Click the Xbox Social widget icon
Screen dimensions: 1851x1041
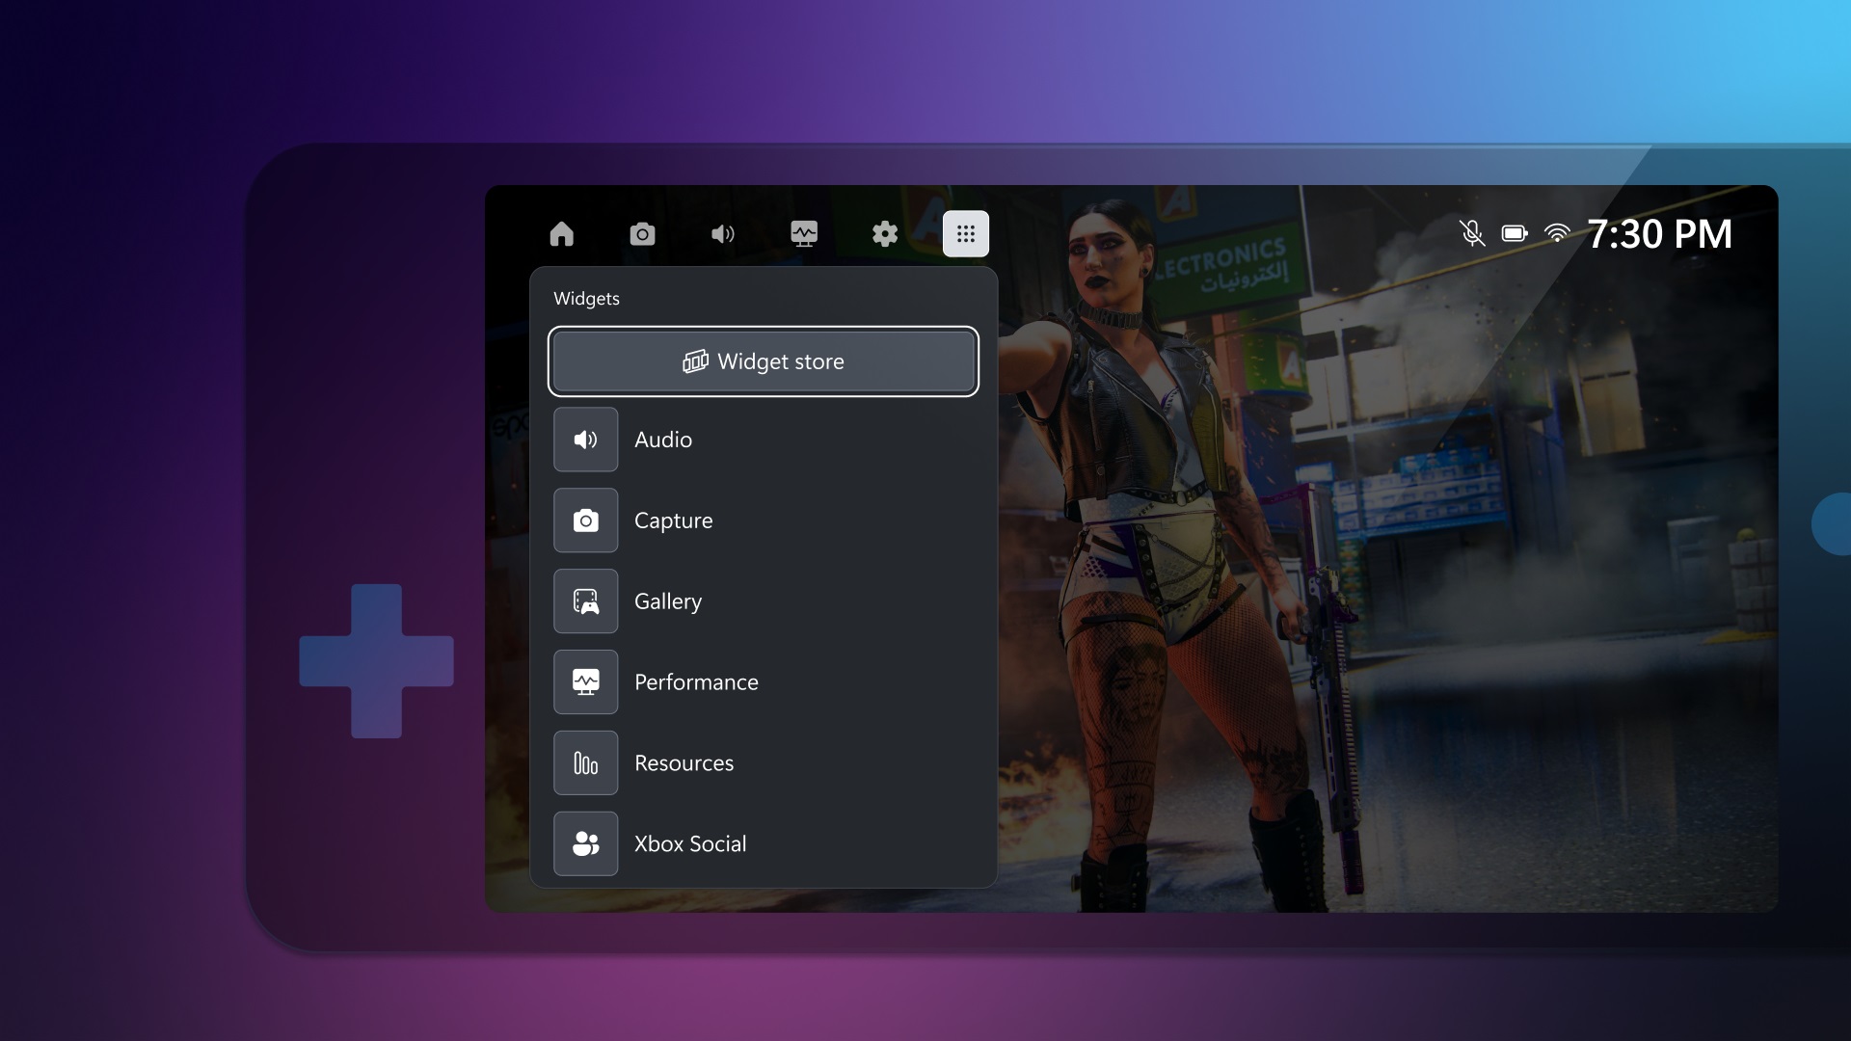coord(585,842)
